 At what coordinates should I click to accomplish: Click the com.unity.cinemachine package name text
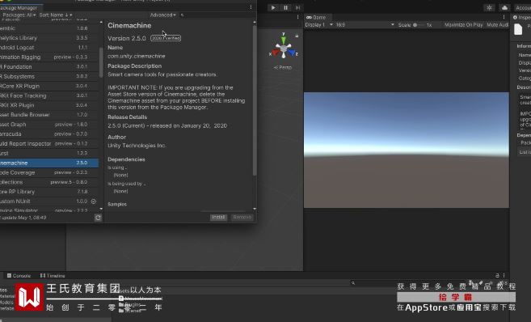(x=137, y=57)
